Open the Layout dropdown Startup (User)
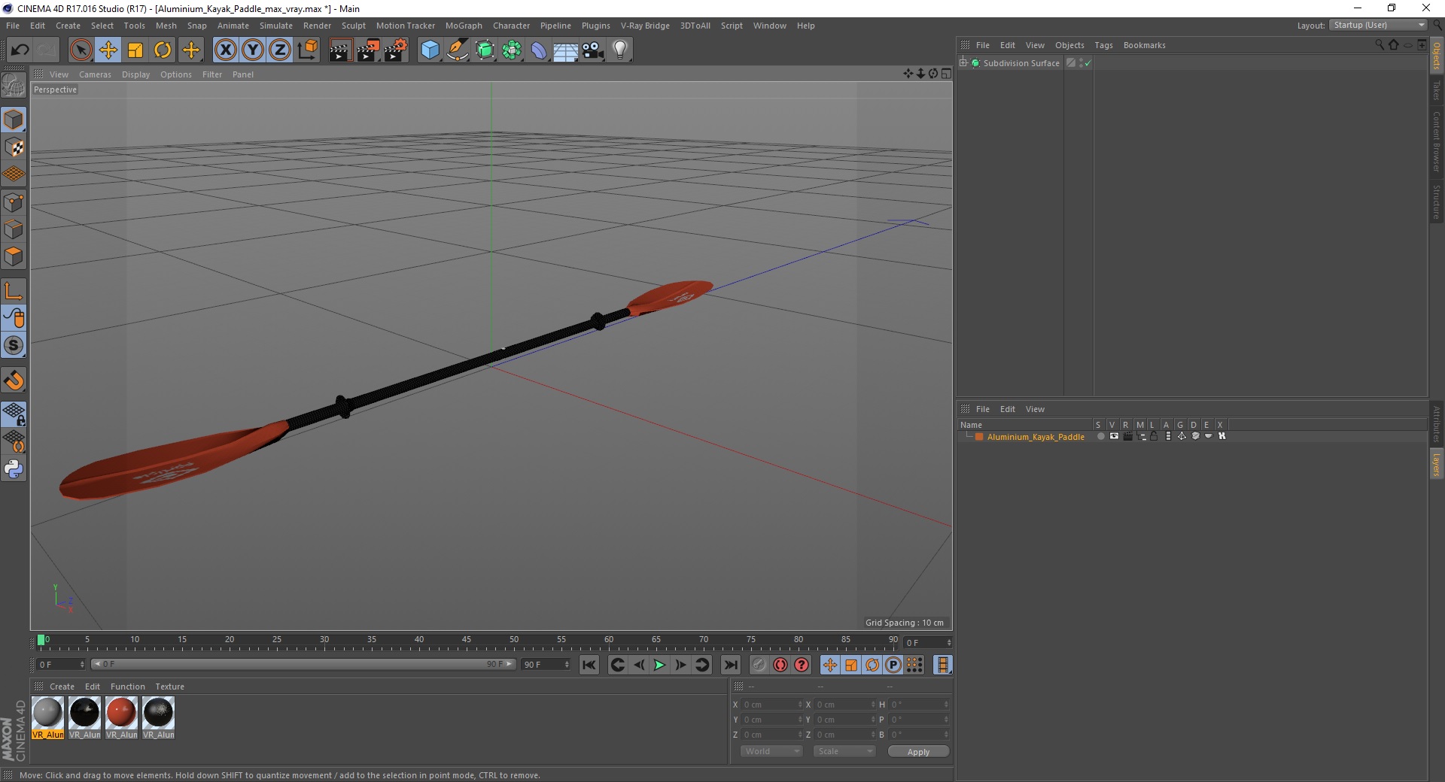The height and width of the screenshot is (782, 1445). click(1378, 26)
